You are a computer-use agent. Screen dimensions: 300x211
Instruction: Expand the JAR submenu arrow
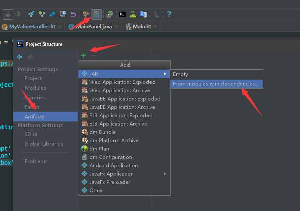(165, 74)
